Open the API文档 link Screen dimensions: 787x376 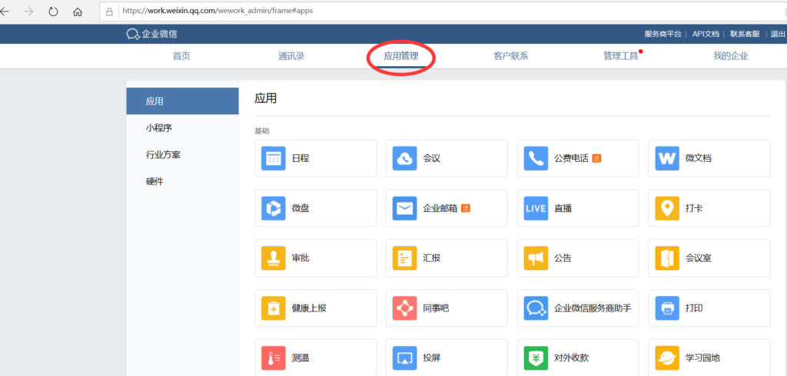click(707, 34)
